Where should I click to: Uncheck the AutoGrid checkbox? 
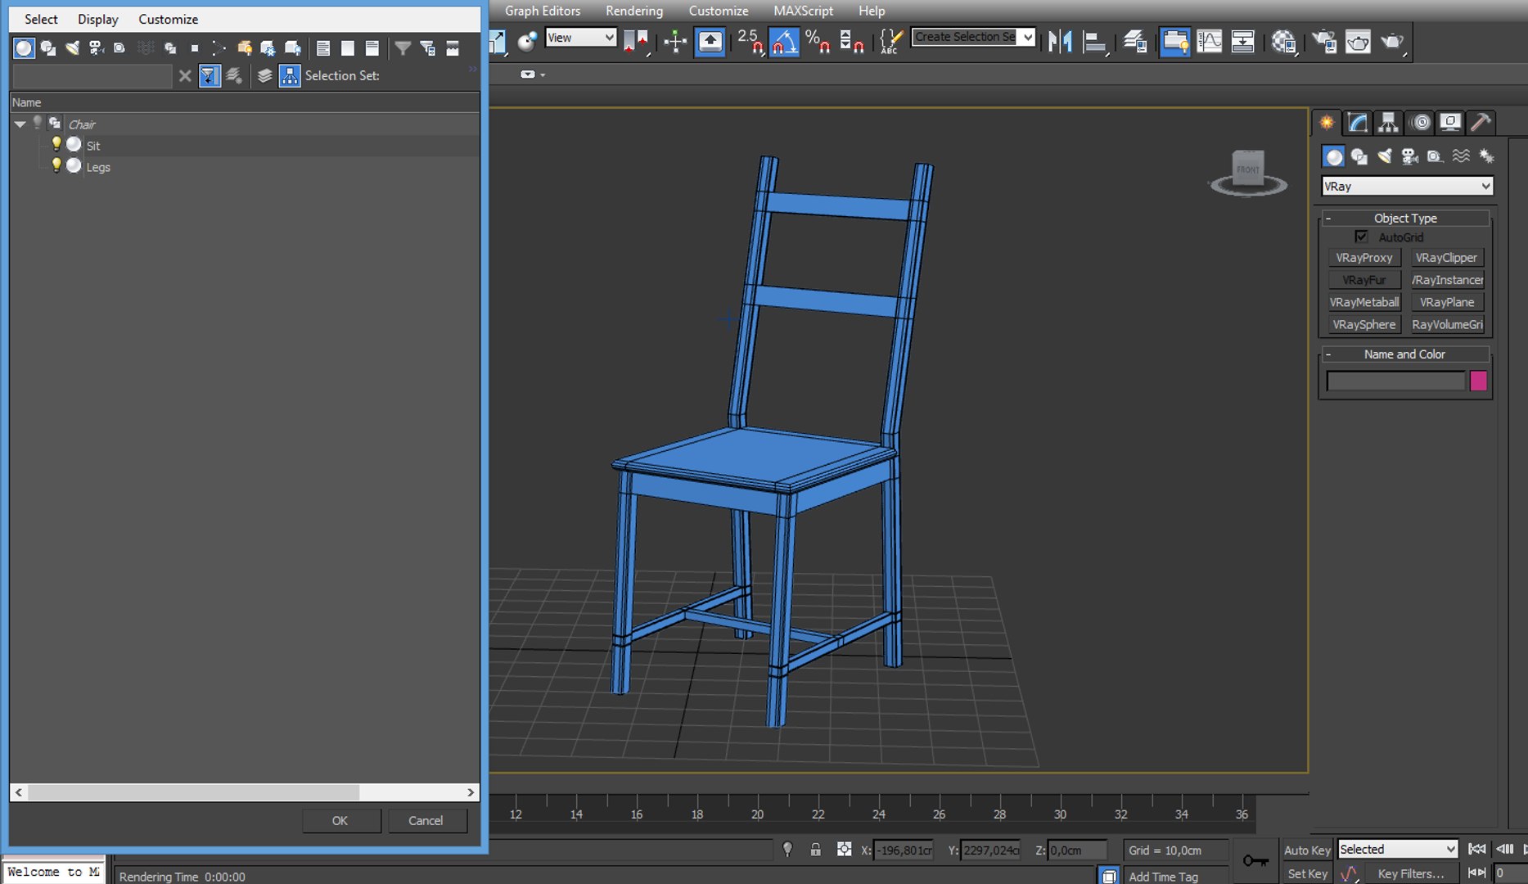[1361, 237]
